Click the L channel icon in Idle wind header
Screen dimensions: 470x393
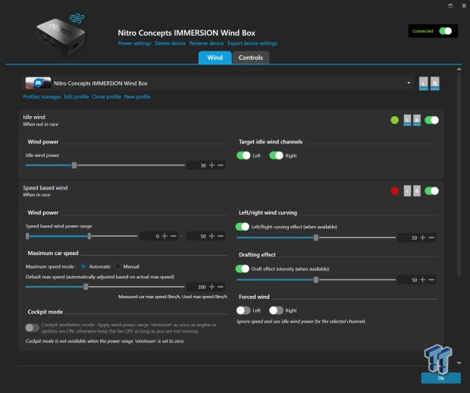click(x=407, y=120)
